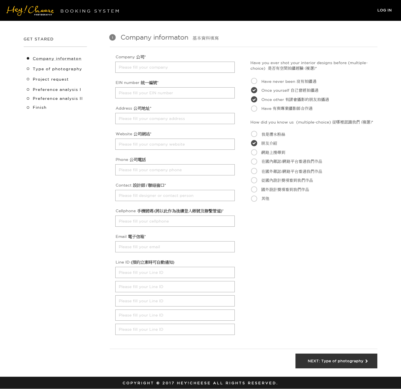Check the 'Have never been' option
Screen dimensions: 401x389
point(254,81)
